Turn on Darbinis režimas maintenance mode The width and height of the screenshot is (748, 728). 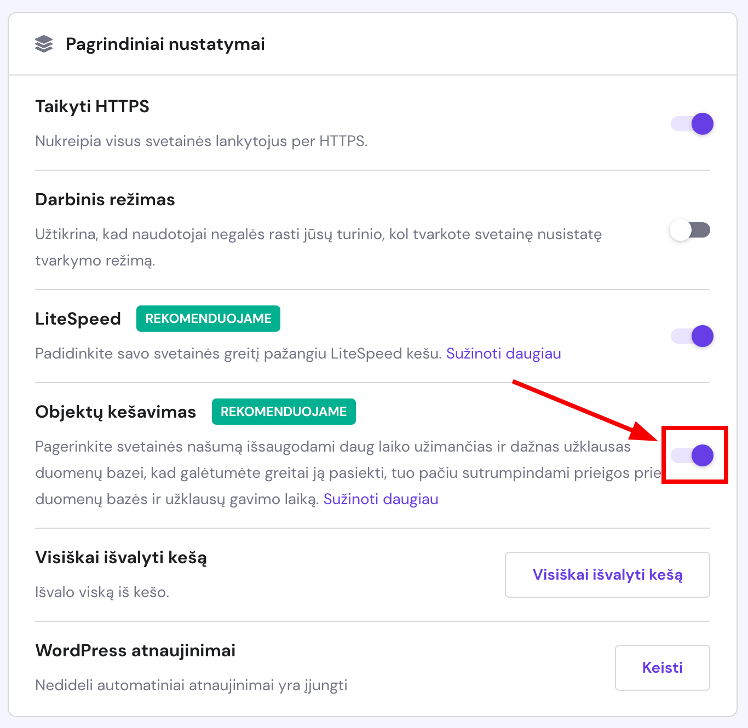[690, 230]
